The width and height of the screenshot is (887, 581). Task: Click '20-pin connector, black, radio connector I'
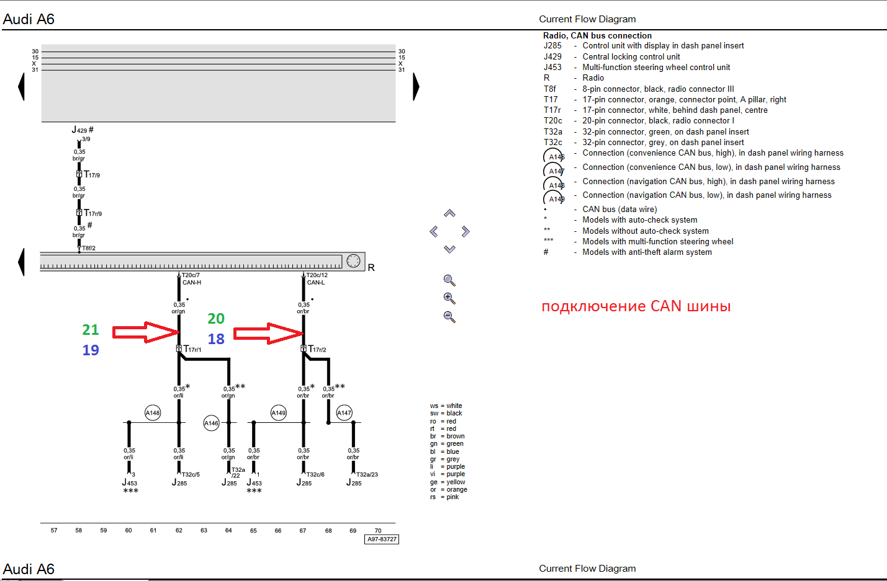[x=658, y=120]
